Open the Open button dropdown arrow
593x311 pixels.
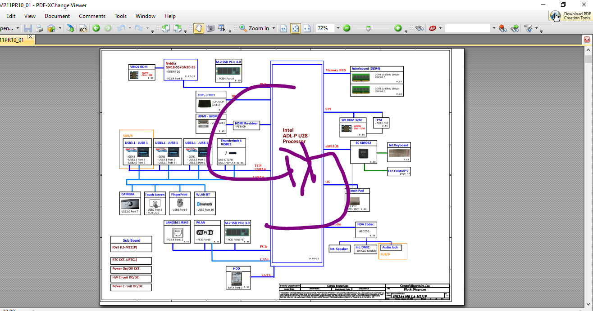[x=18, y=28]
